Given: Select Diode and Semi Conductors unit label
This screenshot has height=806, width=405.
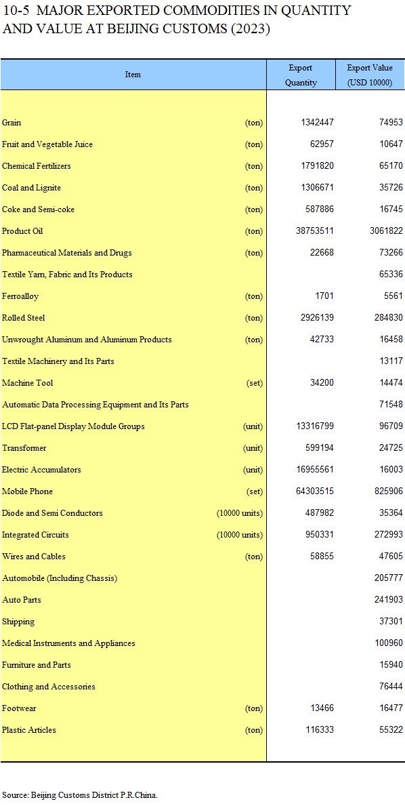Looking at the screenshot, I should [x=240, y=513].
